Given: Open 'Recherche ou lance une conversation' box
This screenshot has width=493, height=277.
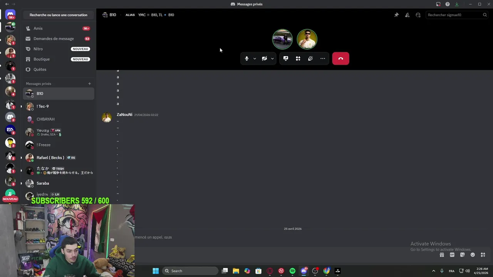Looking at the screenshot, I should point(59,15).
